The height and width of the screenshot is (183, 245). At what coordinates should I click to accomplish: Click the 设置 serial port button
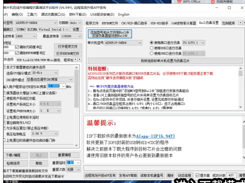[x=76, y=29]
